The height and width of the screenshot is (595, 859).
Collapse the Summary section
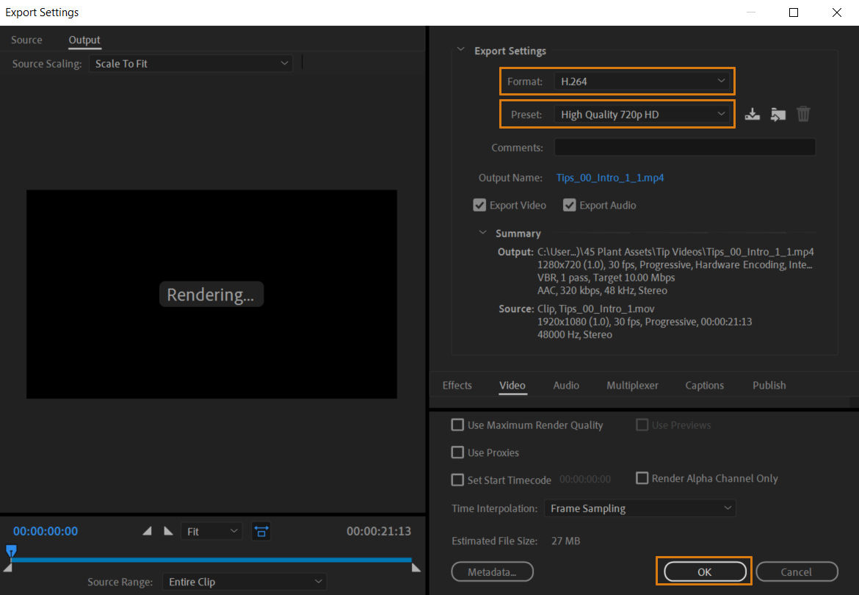[482, 233]
